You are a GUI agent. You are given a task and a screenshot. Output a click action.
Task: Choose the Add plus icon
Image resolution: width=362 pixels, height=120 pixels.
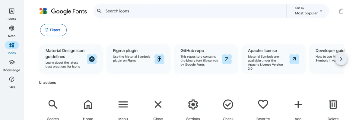[x=298, y=104]
